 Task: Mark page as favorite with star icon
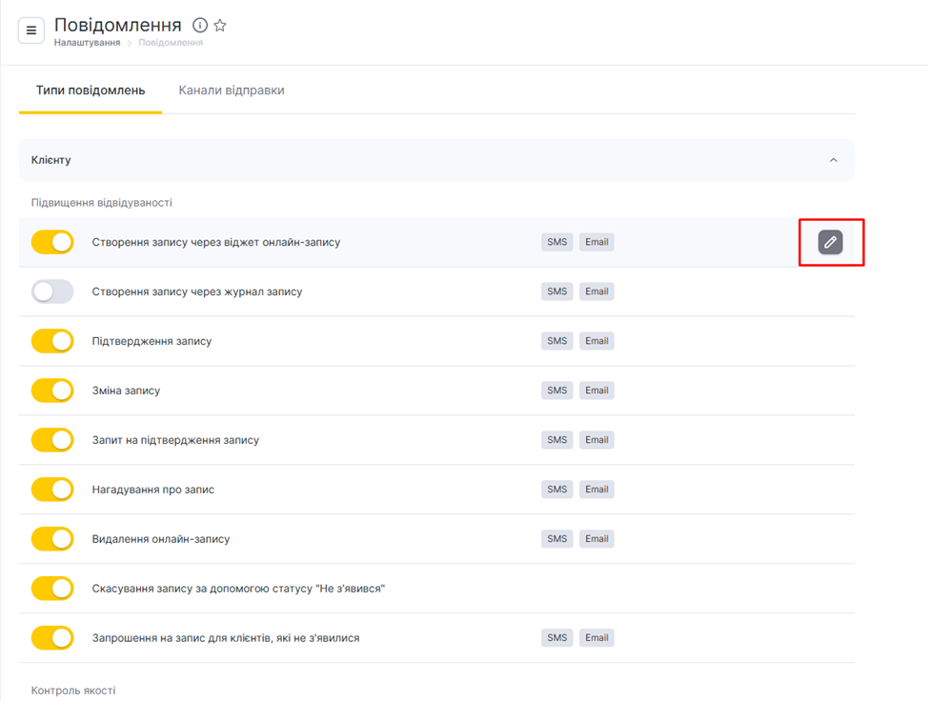(220, 26)
